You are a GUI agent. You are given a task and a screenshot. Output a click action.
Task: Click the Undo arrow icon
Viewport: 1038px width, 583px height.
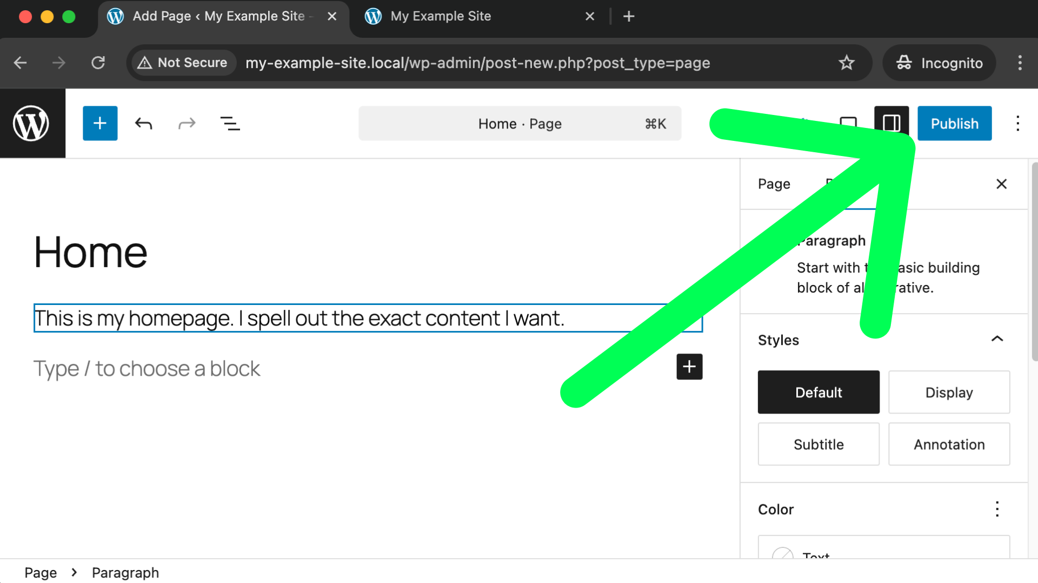(x=143, y=124)
